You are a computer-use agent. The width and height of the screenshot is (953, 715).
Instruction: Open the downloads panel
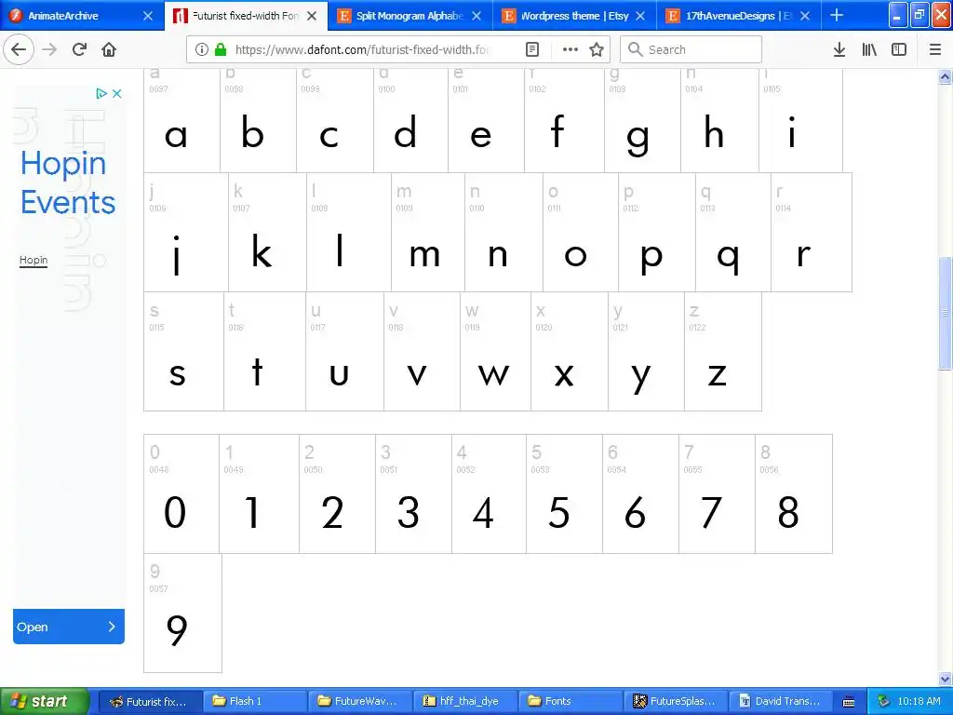[x=839, y=49]
